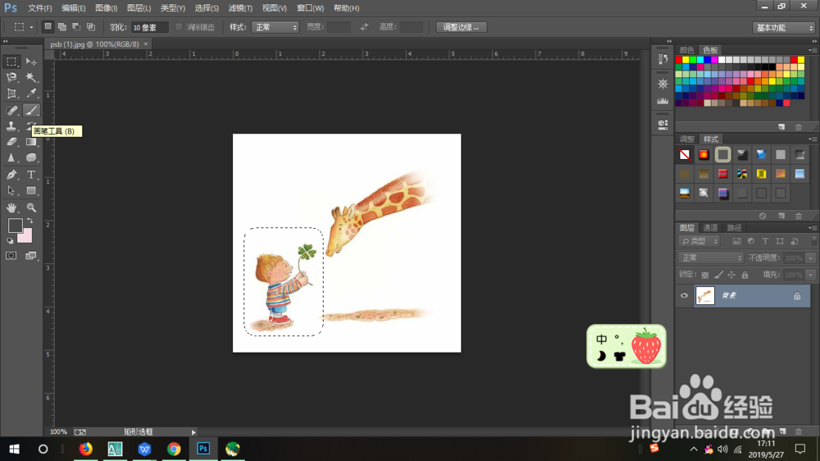This screenshot has width=820, height=461.
Task: Click the 调整边缘 button
Action: tap(461, 27)
